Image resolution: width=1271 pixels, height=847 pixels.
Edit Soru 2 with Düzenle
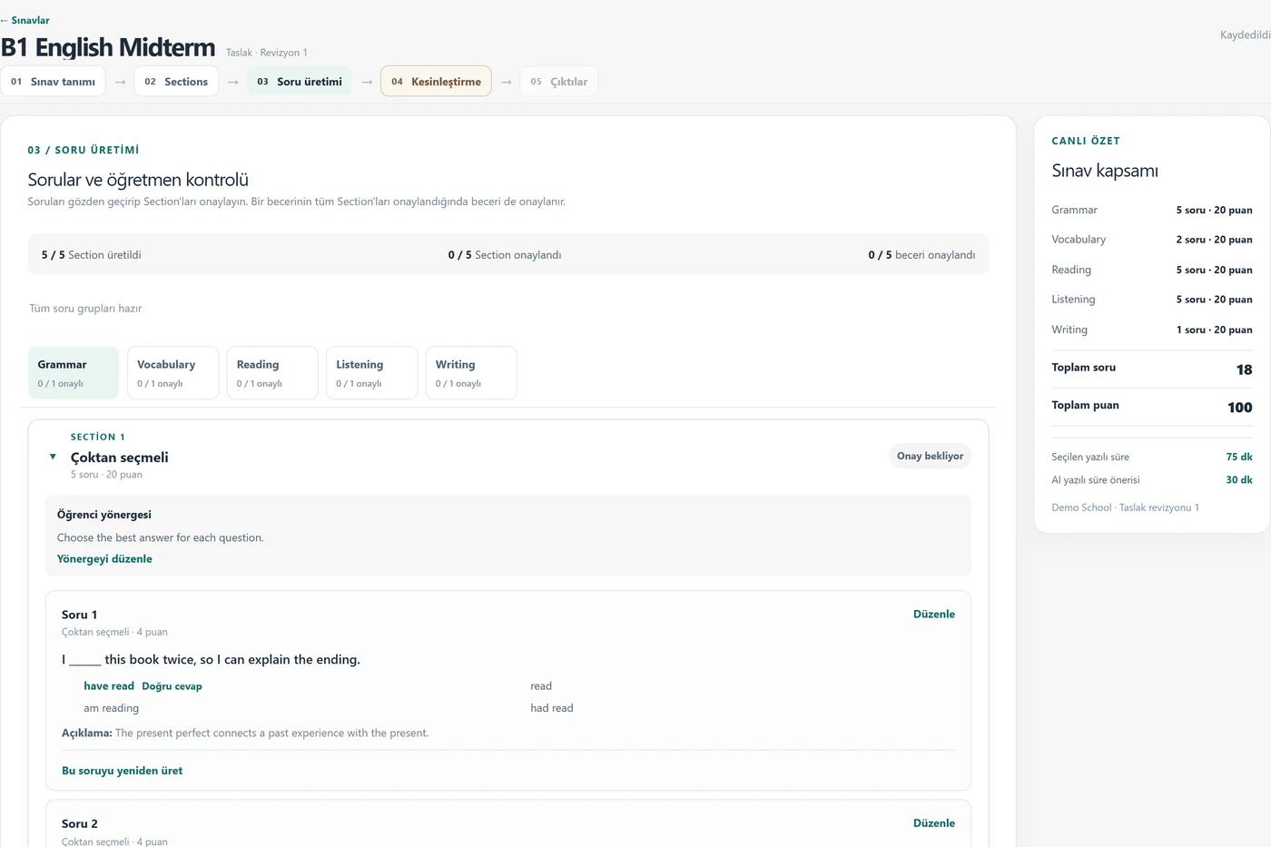(933, 822)
